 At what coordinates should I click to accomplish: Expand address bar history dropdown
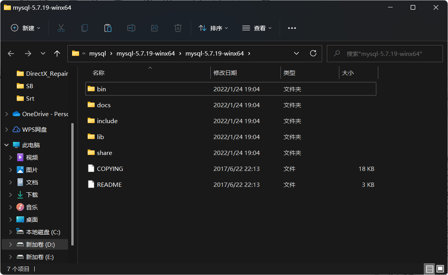[x=296, y=53]
